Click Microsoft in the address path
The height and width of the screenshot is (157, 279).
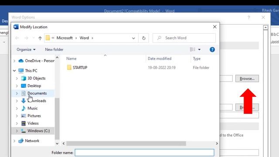[x=65, y=38]
